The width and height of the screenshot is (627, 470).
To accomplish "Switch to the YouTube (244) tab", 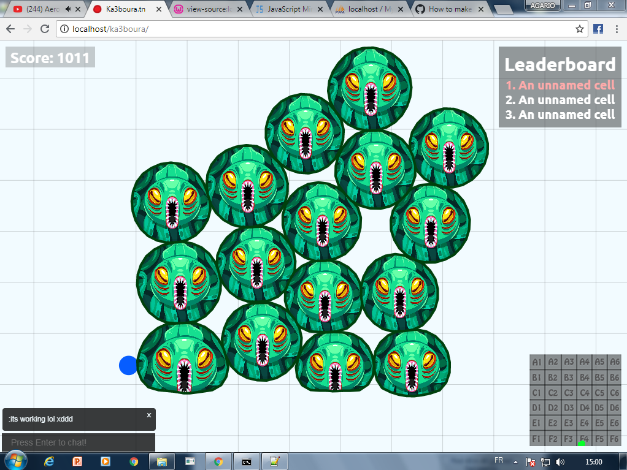I will pos(42,9).
